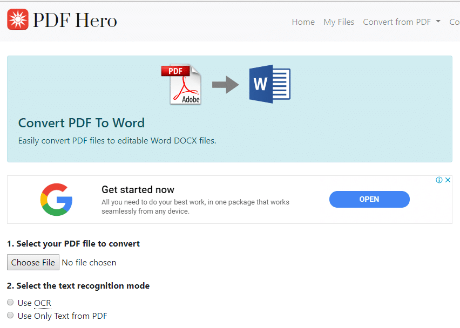Go to the Home page
Screen dimensions: 460x328
pyautogui.click(x=303, y=22)
